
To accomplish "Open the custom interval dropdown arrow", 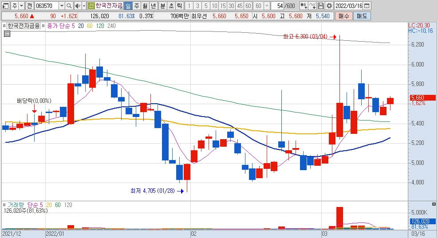I will click(x=267, y=6).
